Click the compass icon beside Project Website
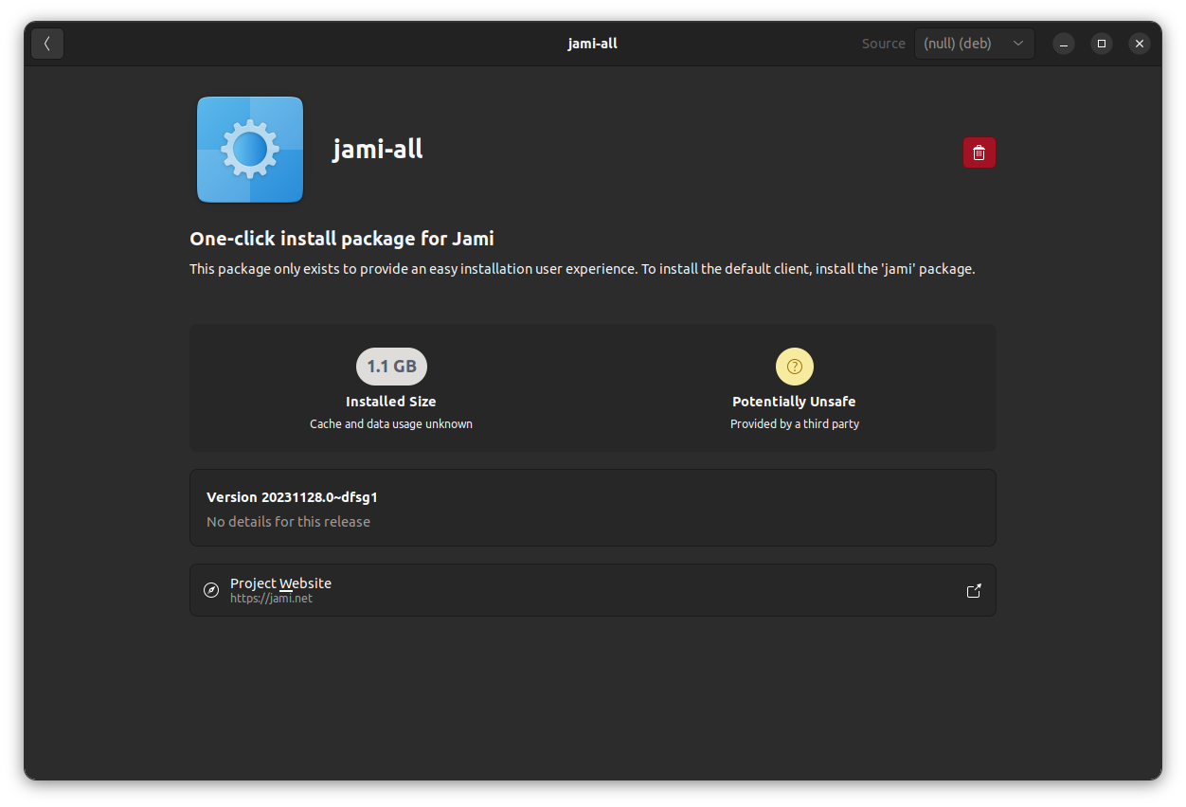Screen dimensions: 1186x807 pos(211,589)
